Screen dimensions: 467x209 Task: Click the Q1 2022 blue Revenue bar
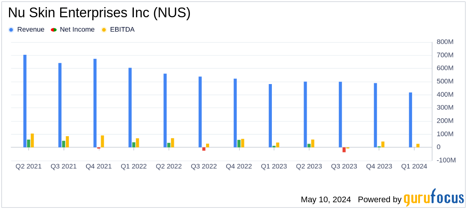(x=130, y=107)
